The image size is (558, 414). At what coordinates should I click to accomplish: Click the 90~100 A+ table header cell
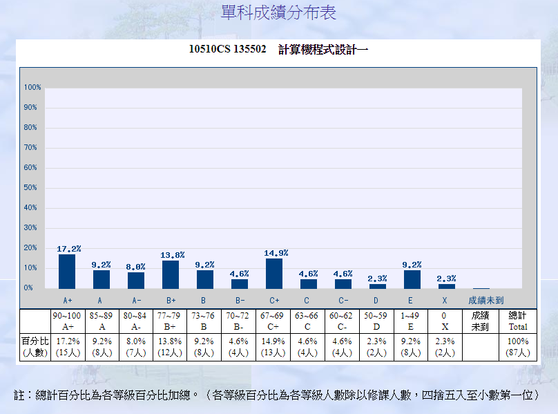(67, 321)
